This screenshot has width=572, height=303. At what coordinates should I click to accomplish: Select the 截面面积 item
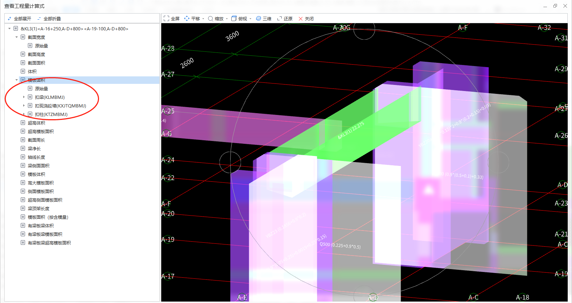[36, 63]
